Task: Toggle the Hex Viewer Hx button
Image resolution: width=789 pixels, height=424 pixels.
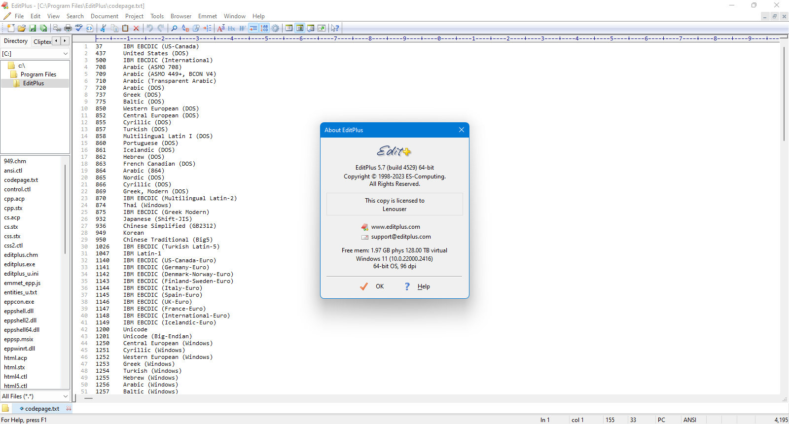Action: click(231, 28)
